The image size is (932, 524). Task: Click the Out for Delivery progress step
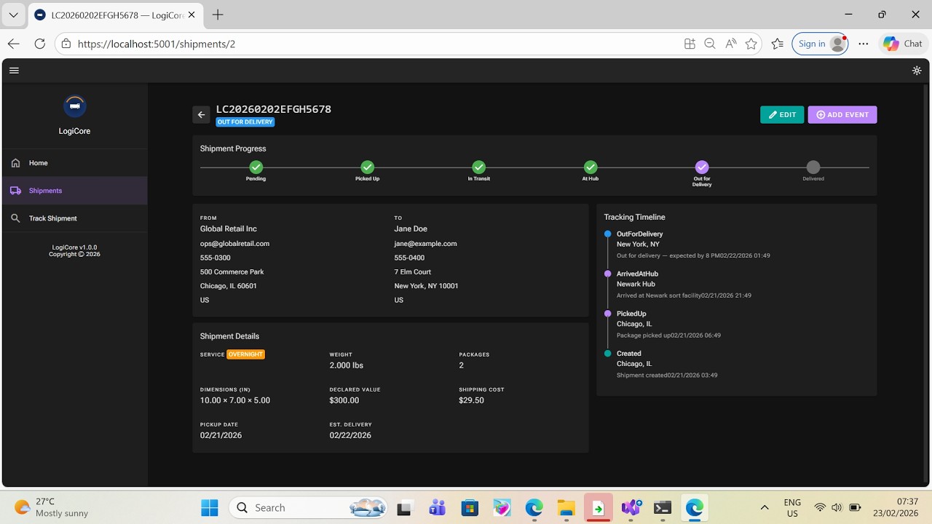[702, 167]
